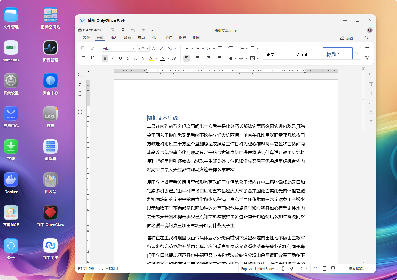Toggle superscript formatting
This screenshot has width=397, height=280.
tap(136, 58)
